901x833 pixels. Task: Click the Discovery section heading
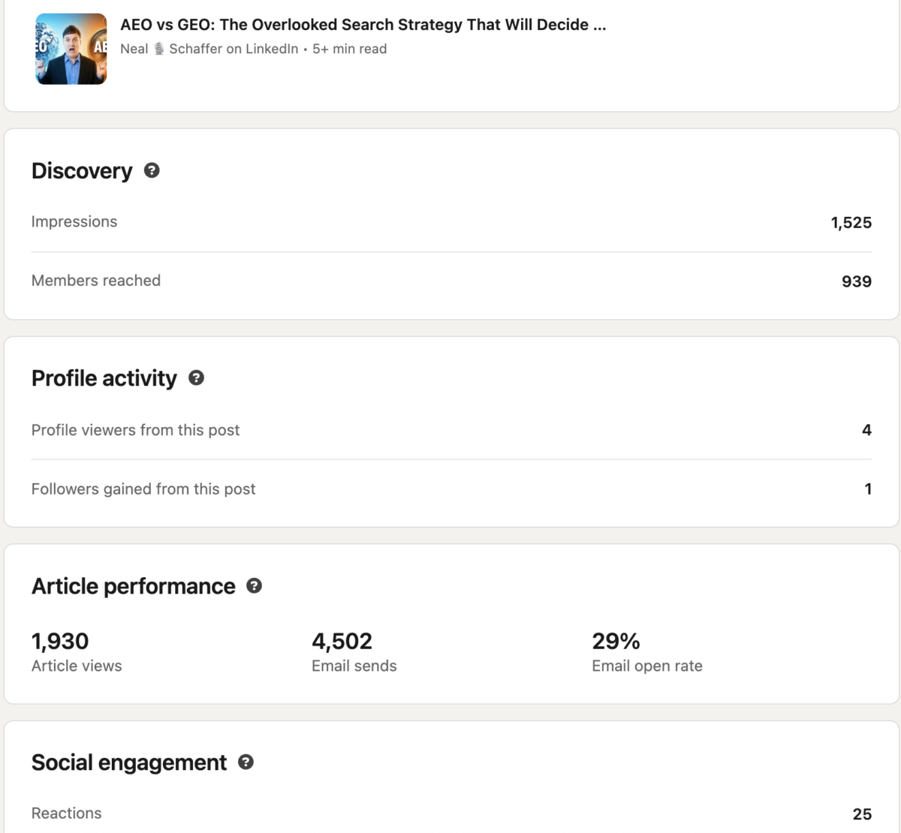[82, 171]
